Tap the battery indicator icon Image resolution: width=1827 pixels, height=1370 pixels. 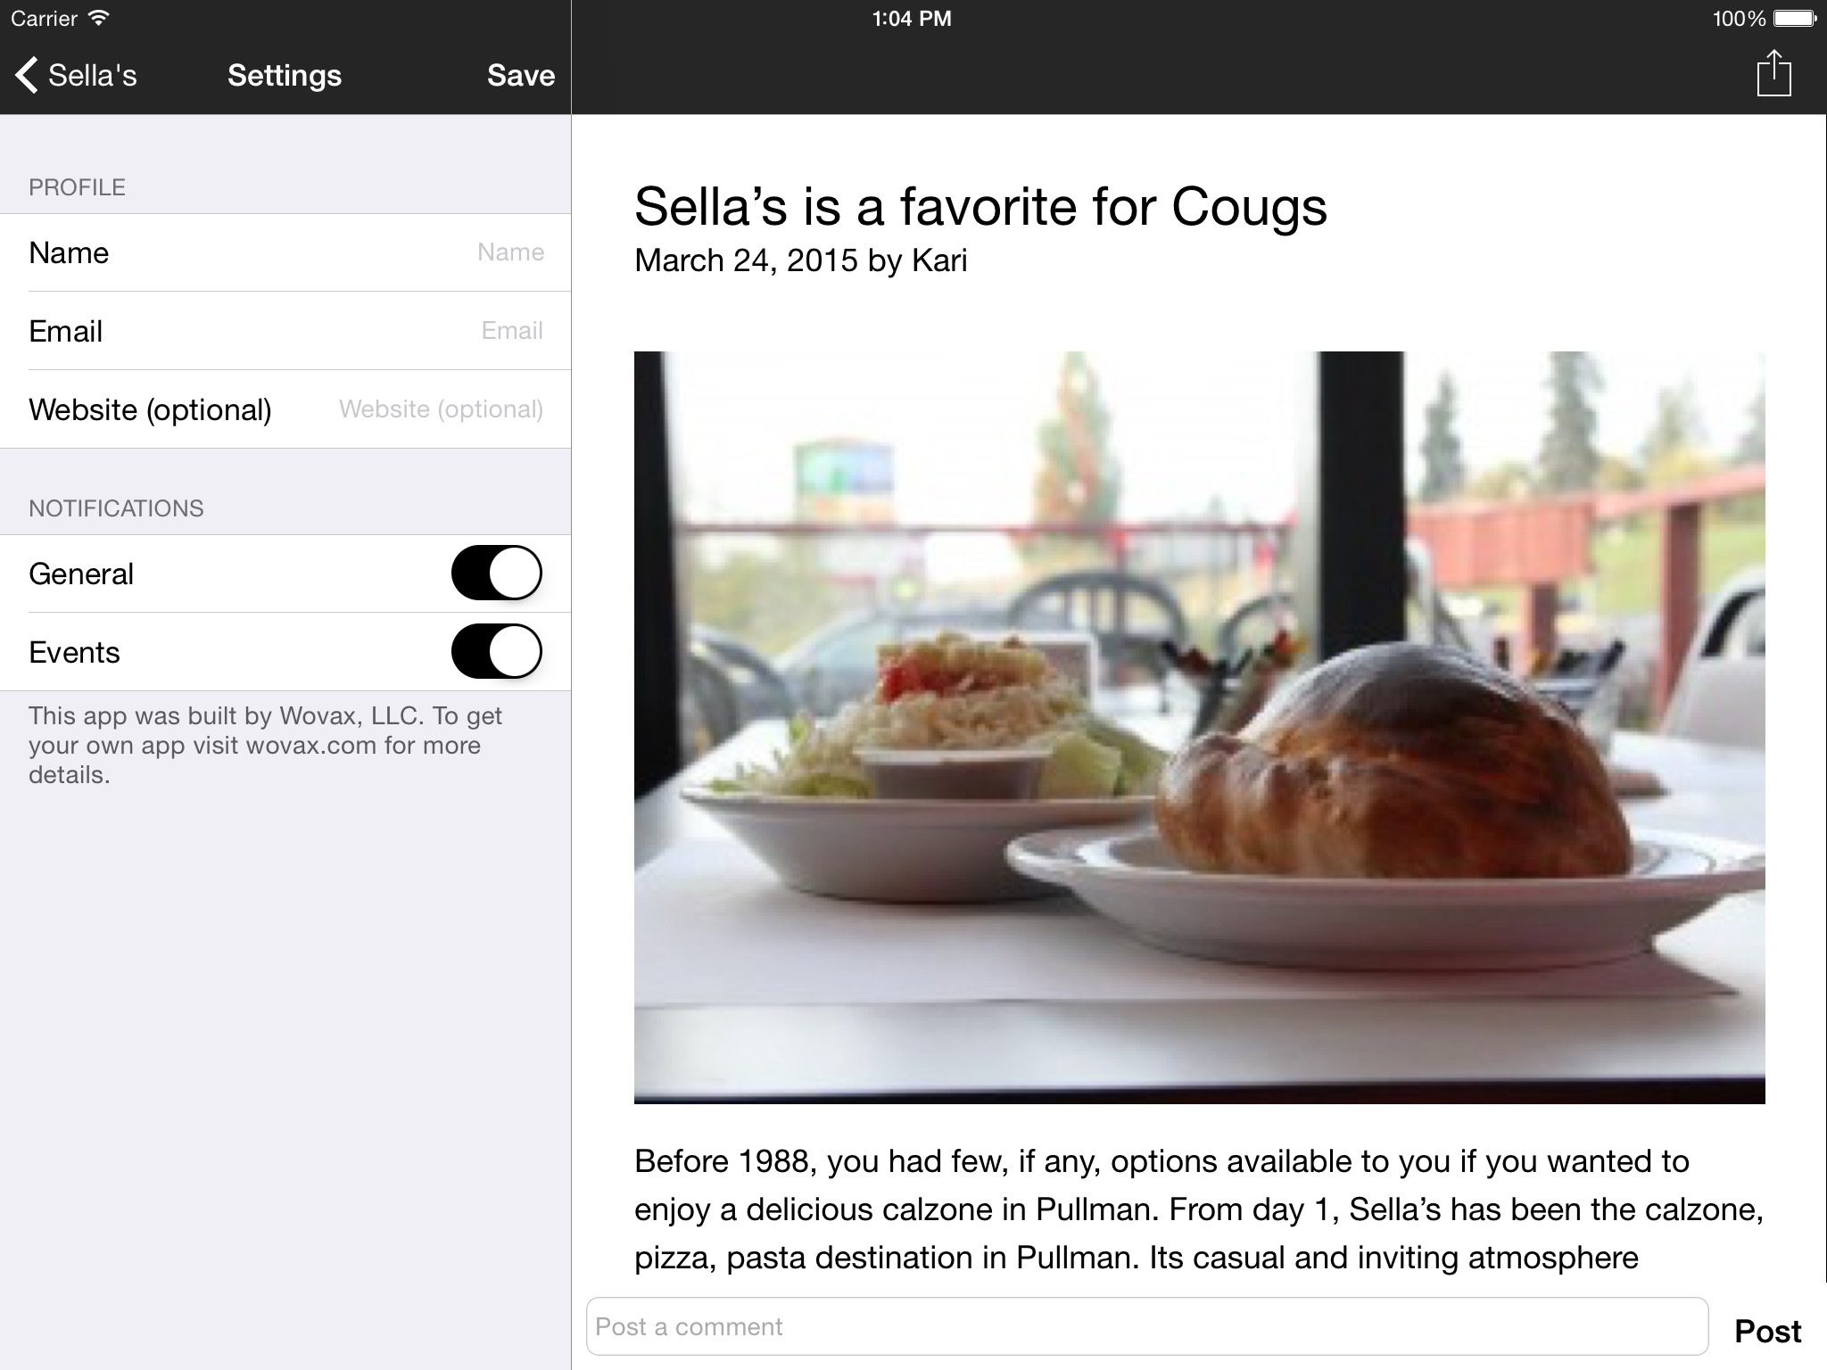[1793, 18]
